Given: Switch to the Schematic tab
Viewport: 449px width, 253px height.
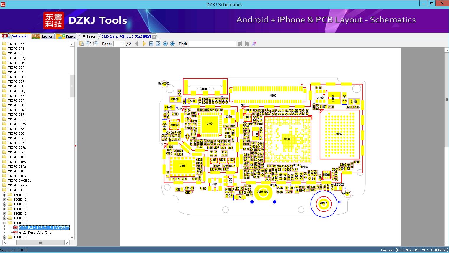Looking at the screenshot, I should [x=15, y=36].
